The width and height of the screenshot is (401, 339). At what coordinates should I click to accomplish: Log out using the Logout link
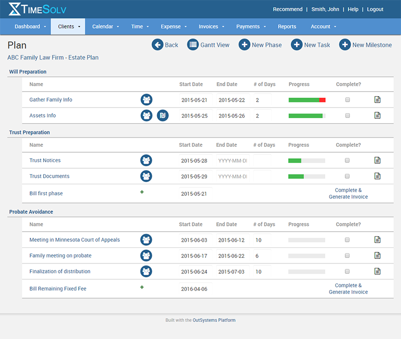point(375,9)
